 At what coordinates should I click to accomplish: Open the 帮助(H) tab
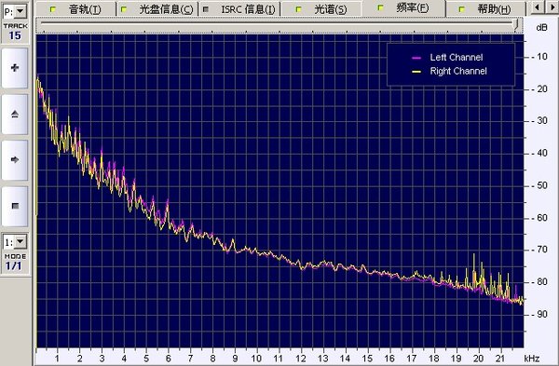tap(485, 9)
